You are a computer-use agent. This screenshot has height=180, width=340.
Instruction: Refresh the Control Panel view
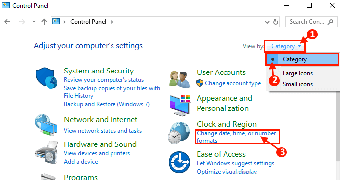coord(276,22)
